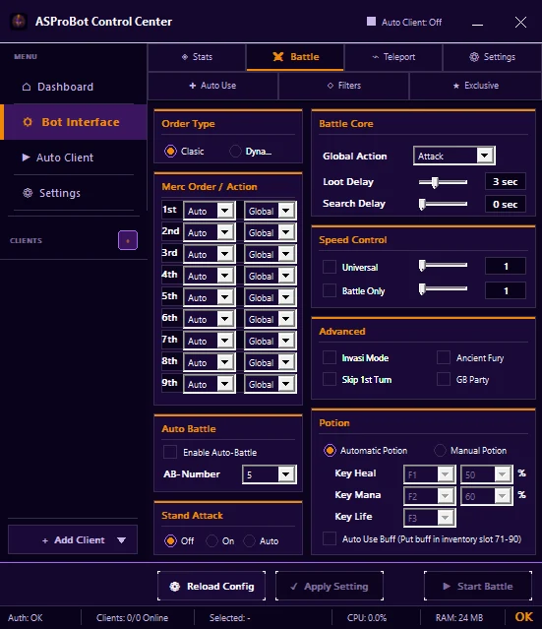This screenshot has width=542, height=629.
Task: Switch to the Stats tab
Action: tap(197, 57)
